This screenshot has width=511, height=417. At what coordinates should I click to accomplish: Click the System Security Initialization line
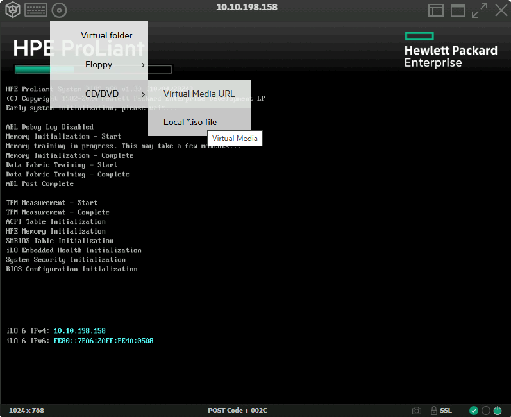click(65, 260)
